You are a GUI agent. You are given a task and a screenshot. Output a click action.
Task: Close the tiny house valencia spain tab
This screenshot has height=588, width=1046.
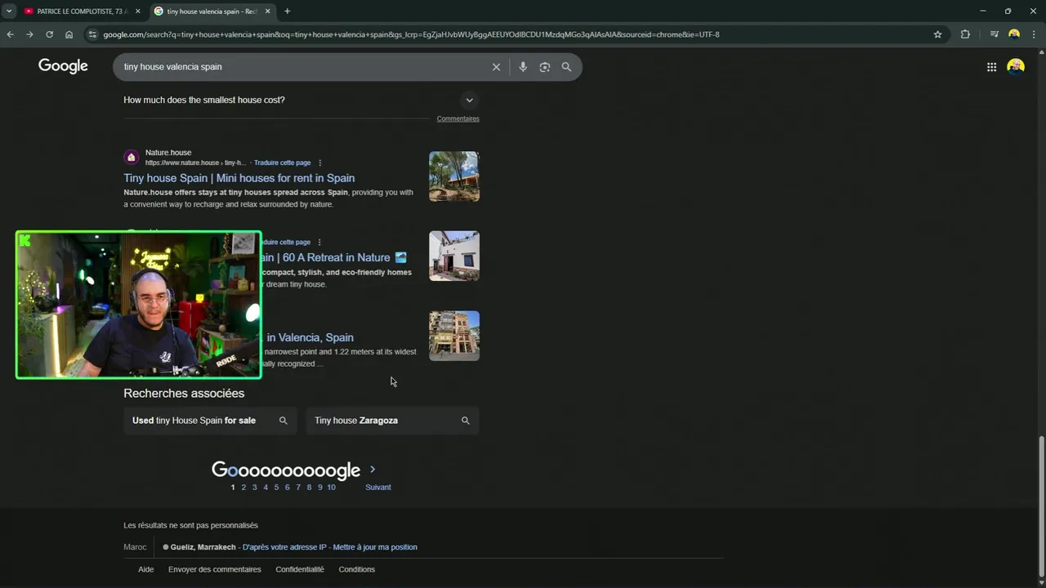tap(267, 11)
